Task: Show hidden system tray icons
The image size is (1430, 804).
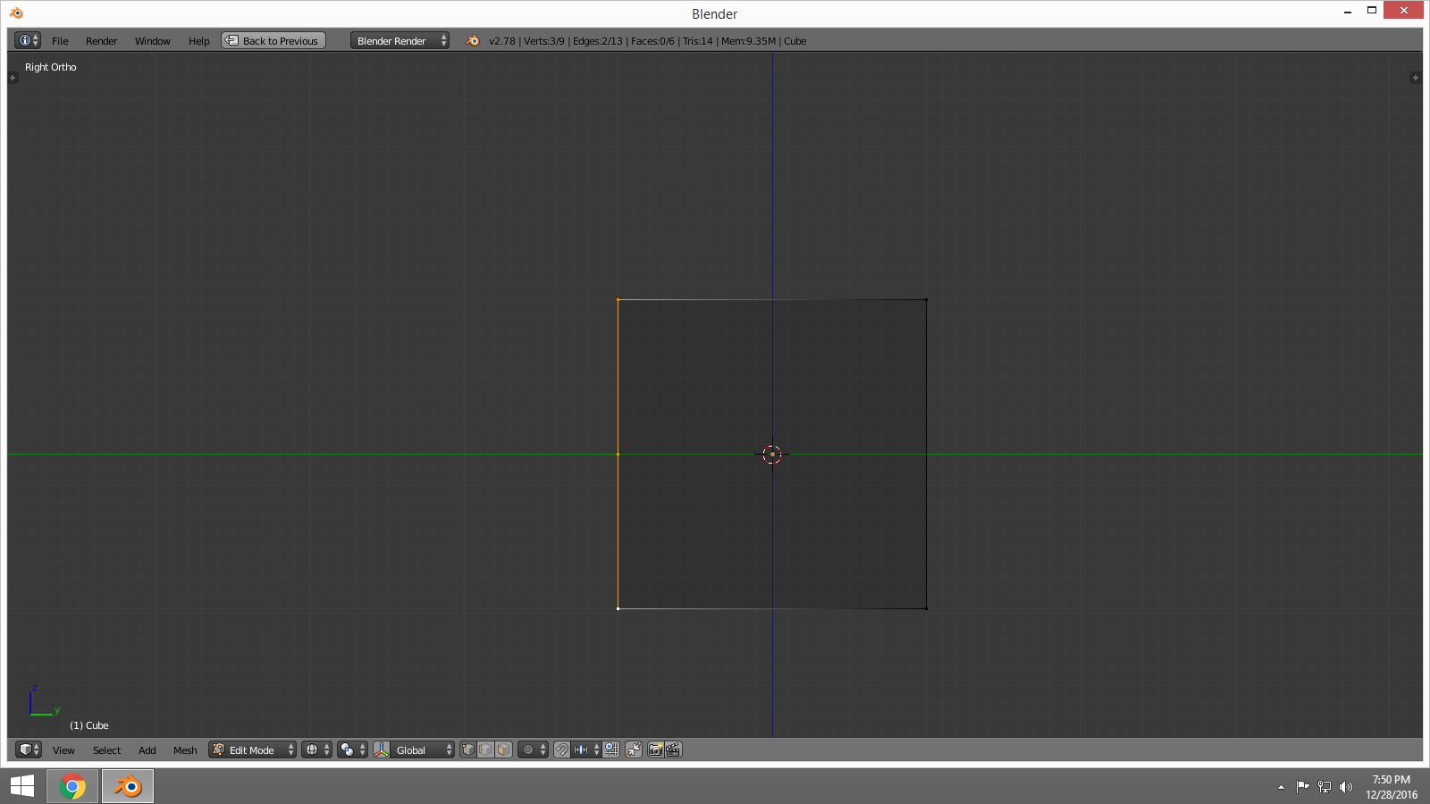Action: coord(1281,787)
